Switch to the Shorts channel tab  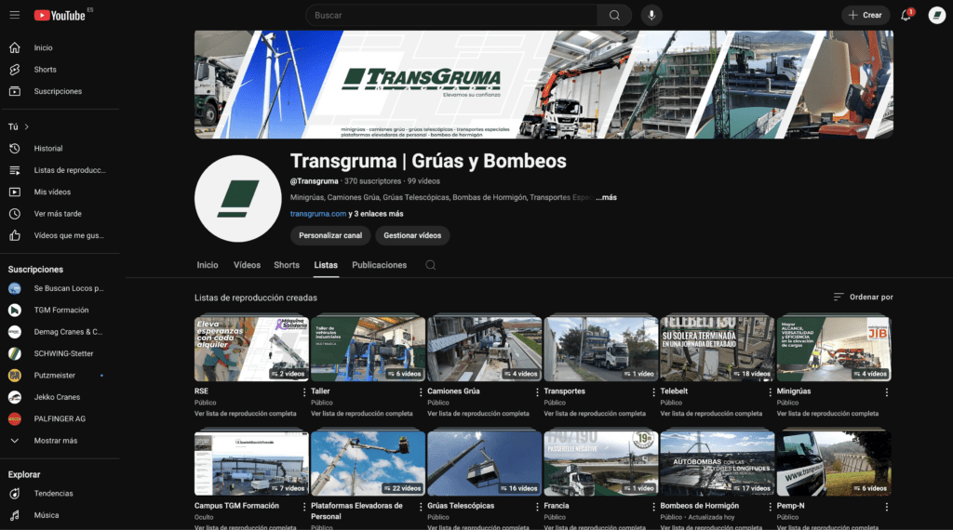click(287, 265)
